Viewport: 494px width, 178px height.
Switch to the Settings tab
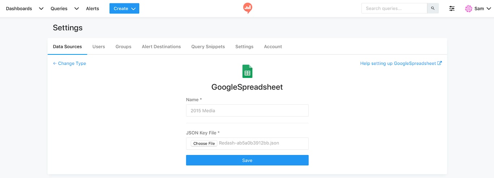[x=244, y=46]
